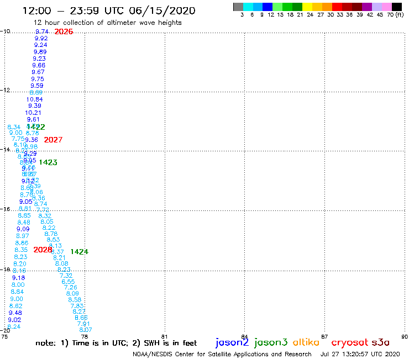409x359 pixels.
Task: Pick the pink swatch in the legend bar
Action: pyautogui.click(x=387, y=7)
